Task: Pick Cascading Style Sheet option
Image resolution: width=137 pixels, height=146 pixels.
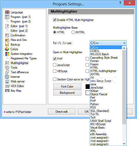Action: click(106, 58)
